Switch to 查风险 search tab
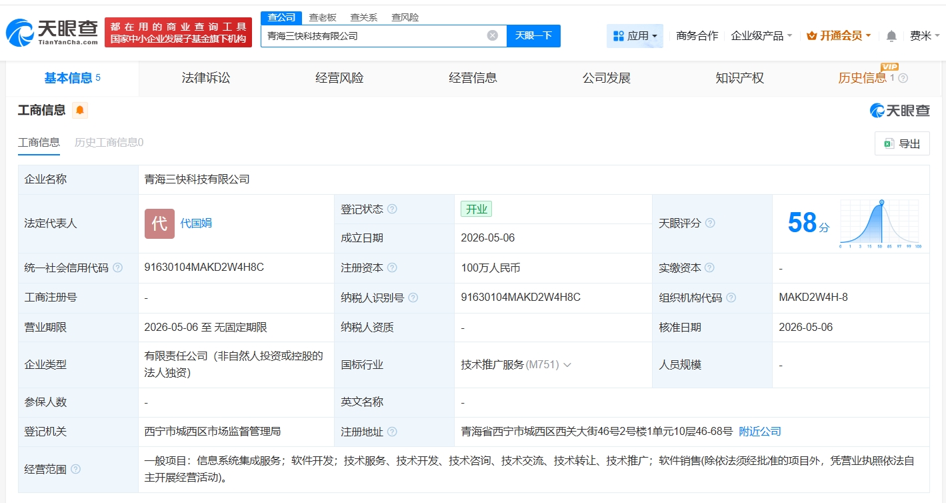946x503 pixels. click(405, 17)
